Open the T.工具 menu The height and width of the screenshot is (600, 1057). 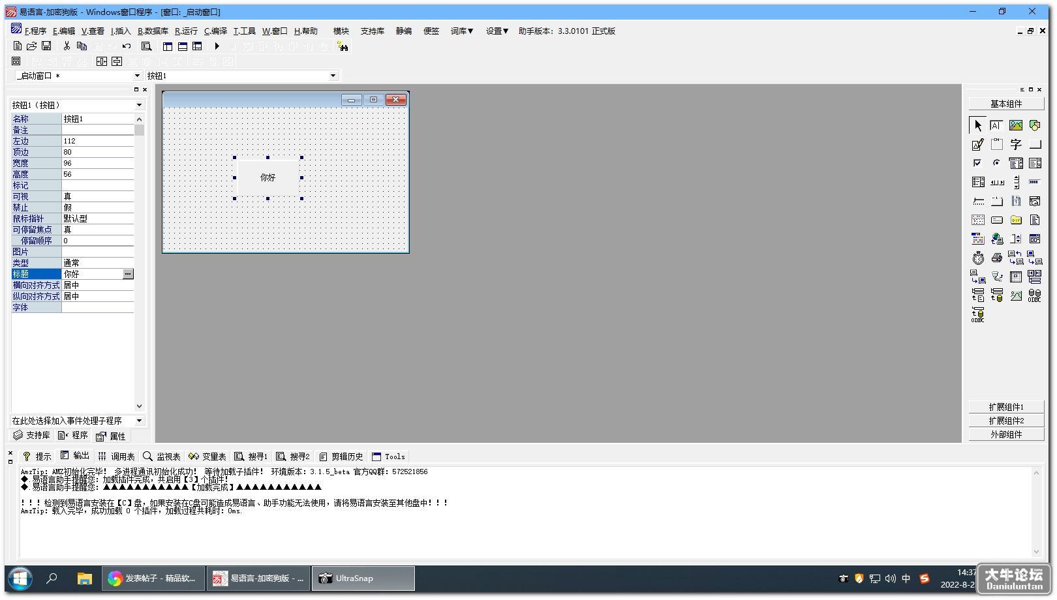[245, 31]
